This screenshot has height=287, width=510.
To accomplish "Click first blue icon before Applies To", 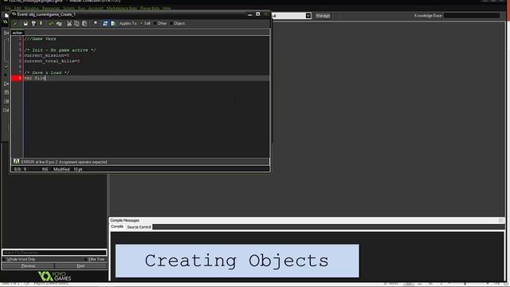I will pos(105,23).
